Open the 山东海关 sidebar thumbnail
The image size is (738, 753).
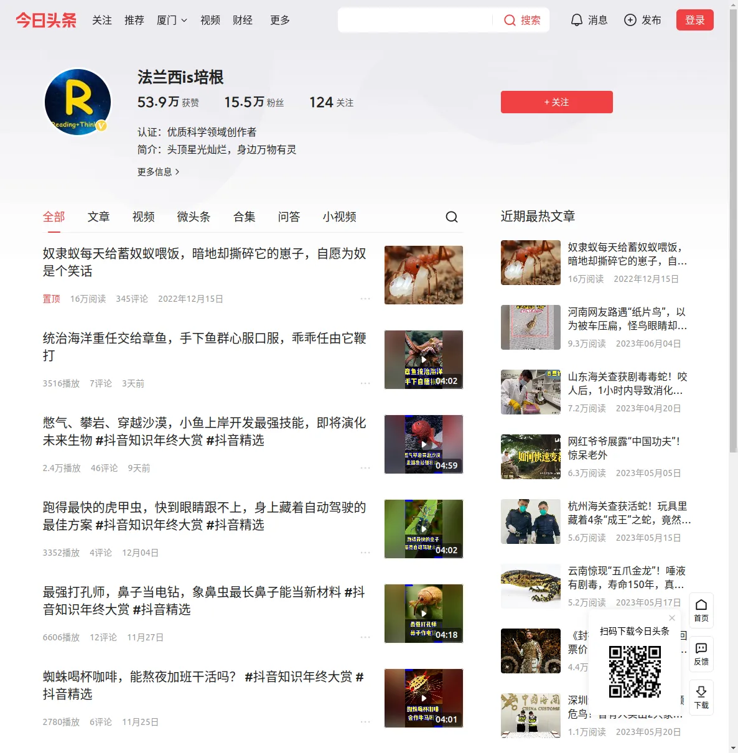(531, 392)
